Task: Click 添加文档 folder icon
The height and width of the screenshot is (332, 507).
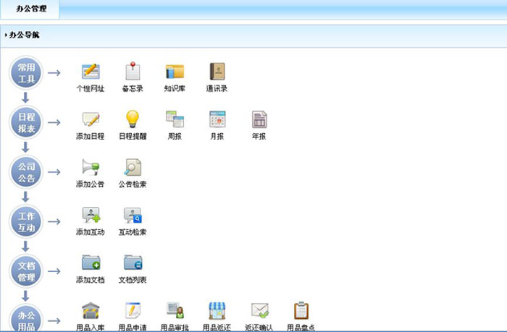Action: (91, 263)
